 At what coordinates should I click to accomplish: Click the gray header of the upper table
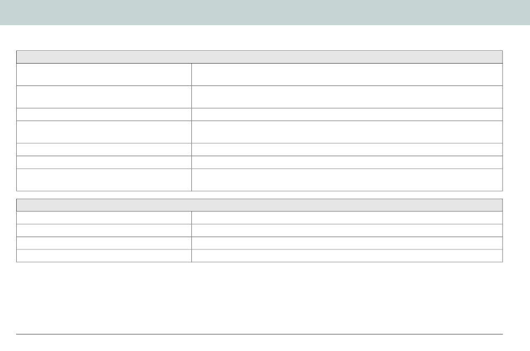[x=259, y=57]
